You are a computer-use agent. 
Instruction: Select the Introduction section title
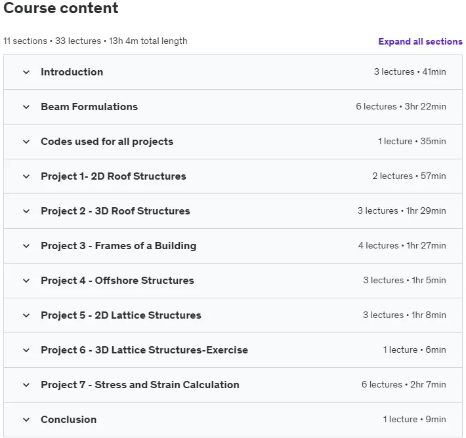72,72
